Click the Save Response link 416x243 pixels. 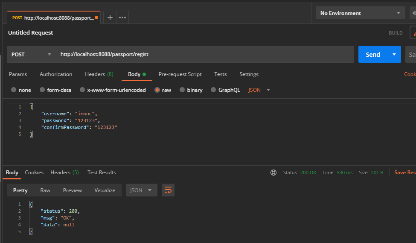pos(405,173)
